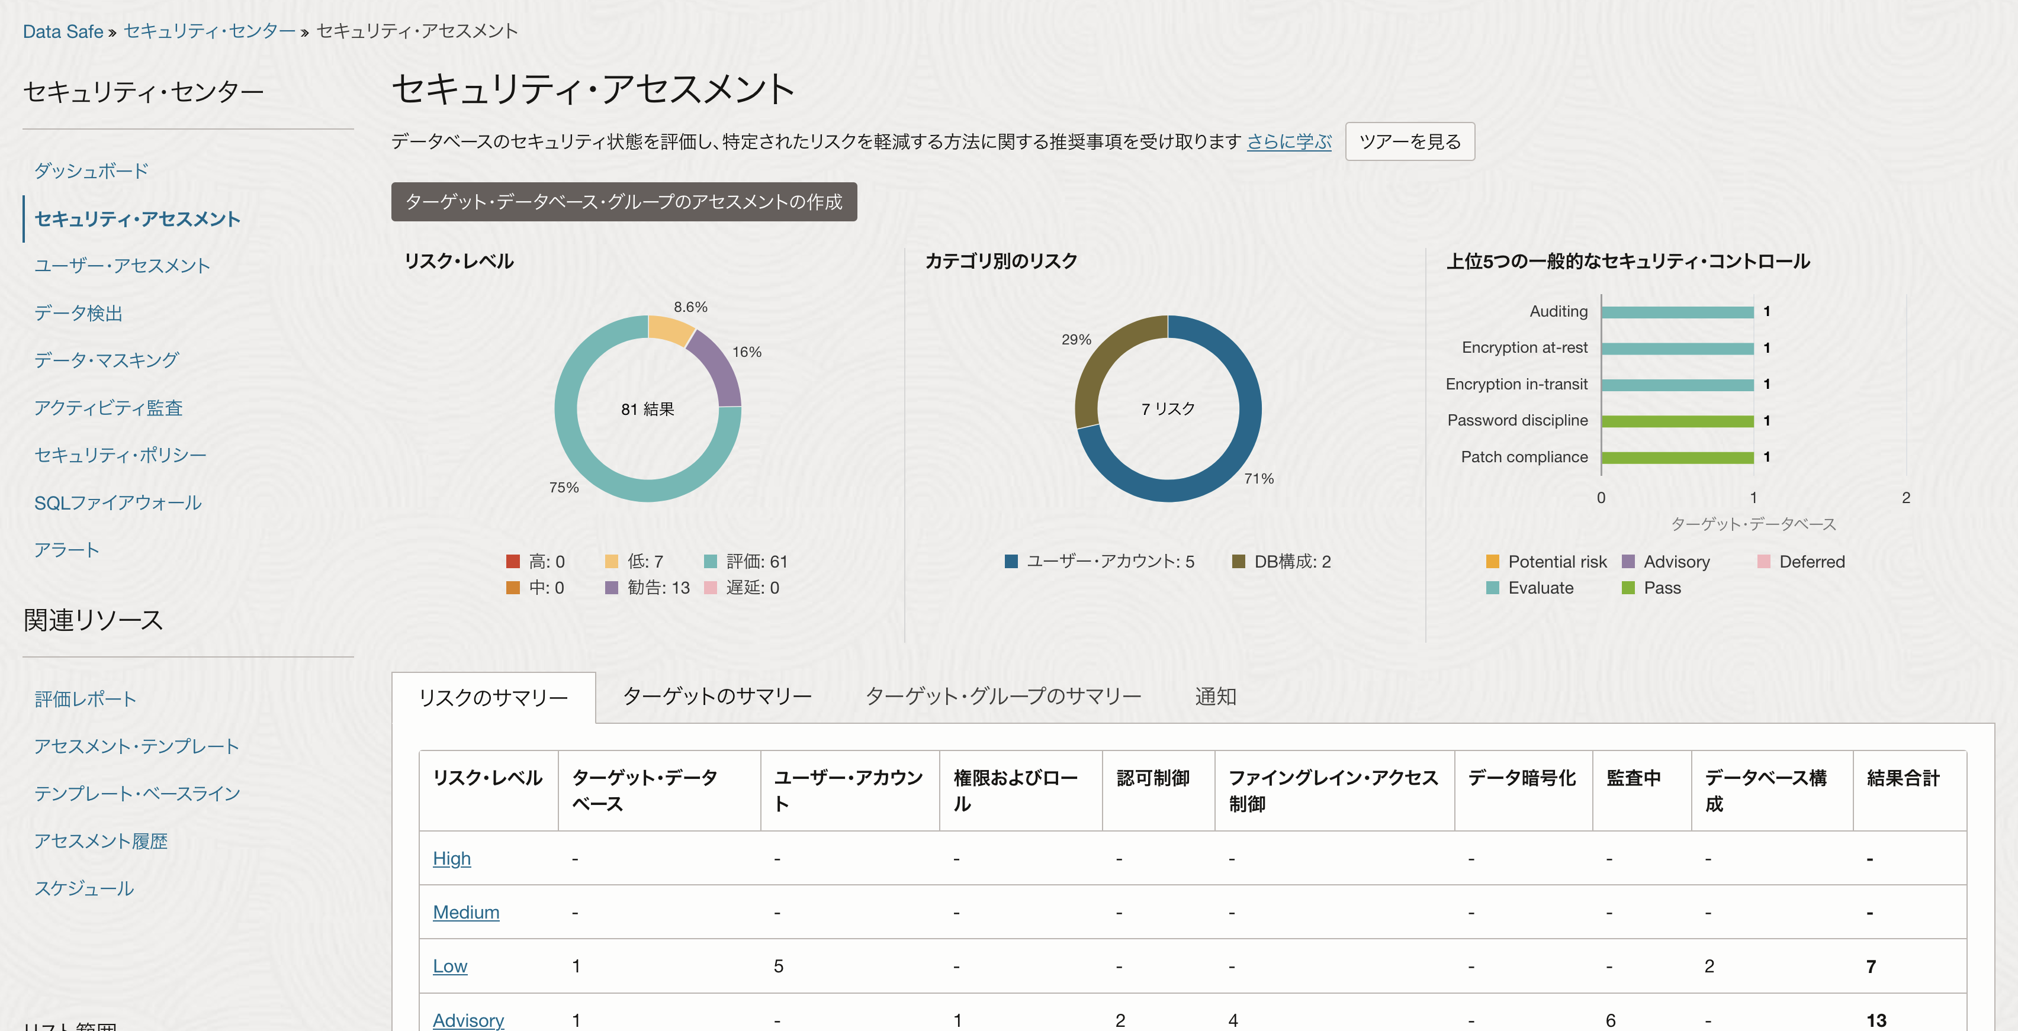The height and width of the screenshot is (1031, 2018).
Task: Click the 勧告 purple legend swatch
Action: 612,588
